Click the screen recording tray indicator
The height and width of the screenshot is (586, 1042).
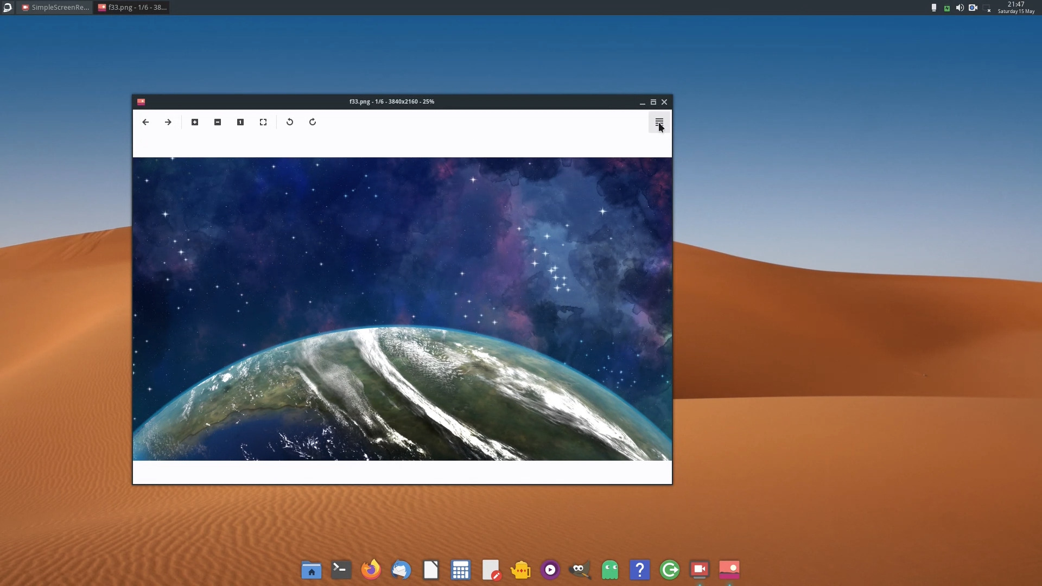[x=973, y=8]
